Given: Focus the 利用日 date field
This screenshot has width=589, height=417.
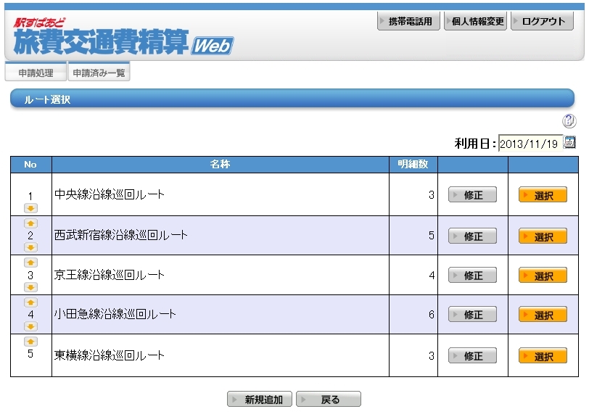Looking at the screenshot, I should click(530, 143).
